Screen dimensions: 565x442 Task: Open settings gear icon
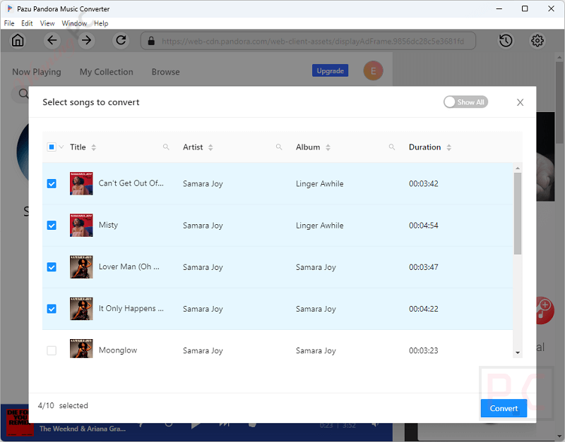click(x=537, y=41)
